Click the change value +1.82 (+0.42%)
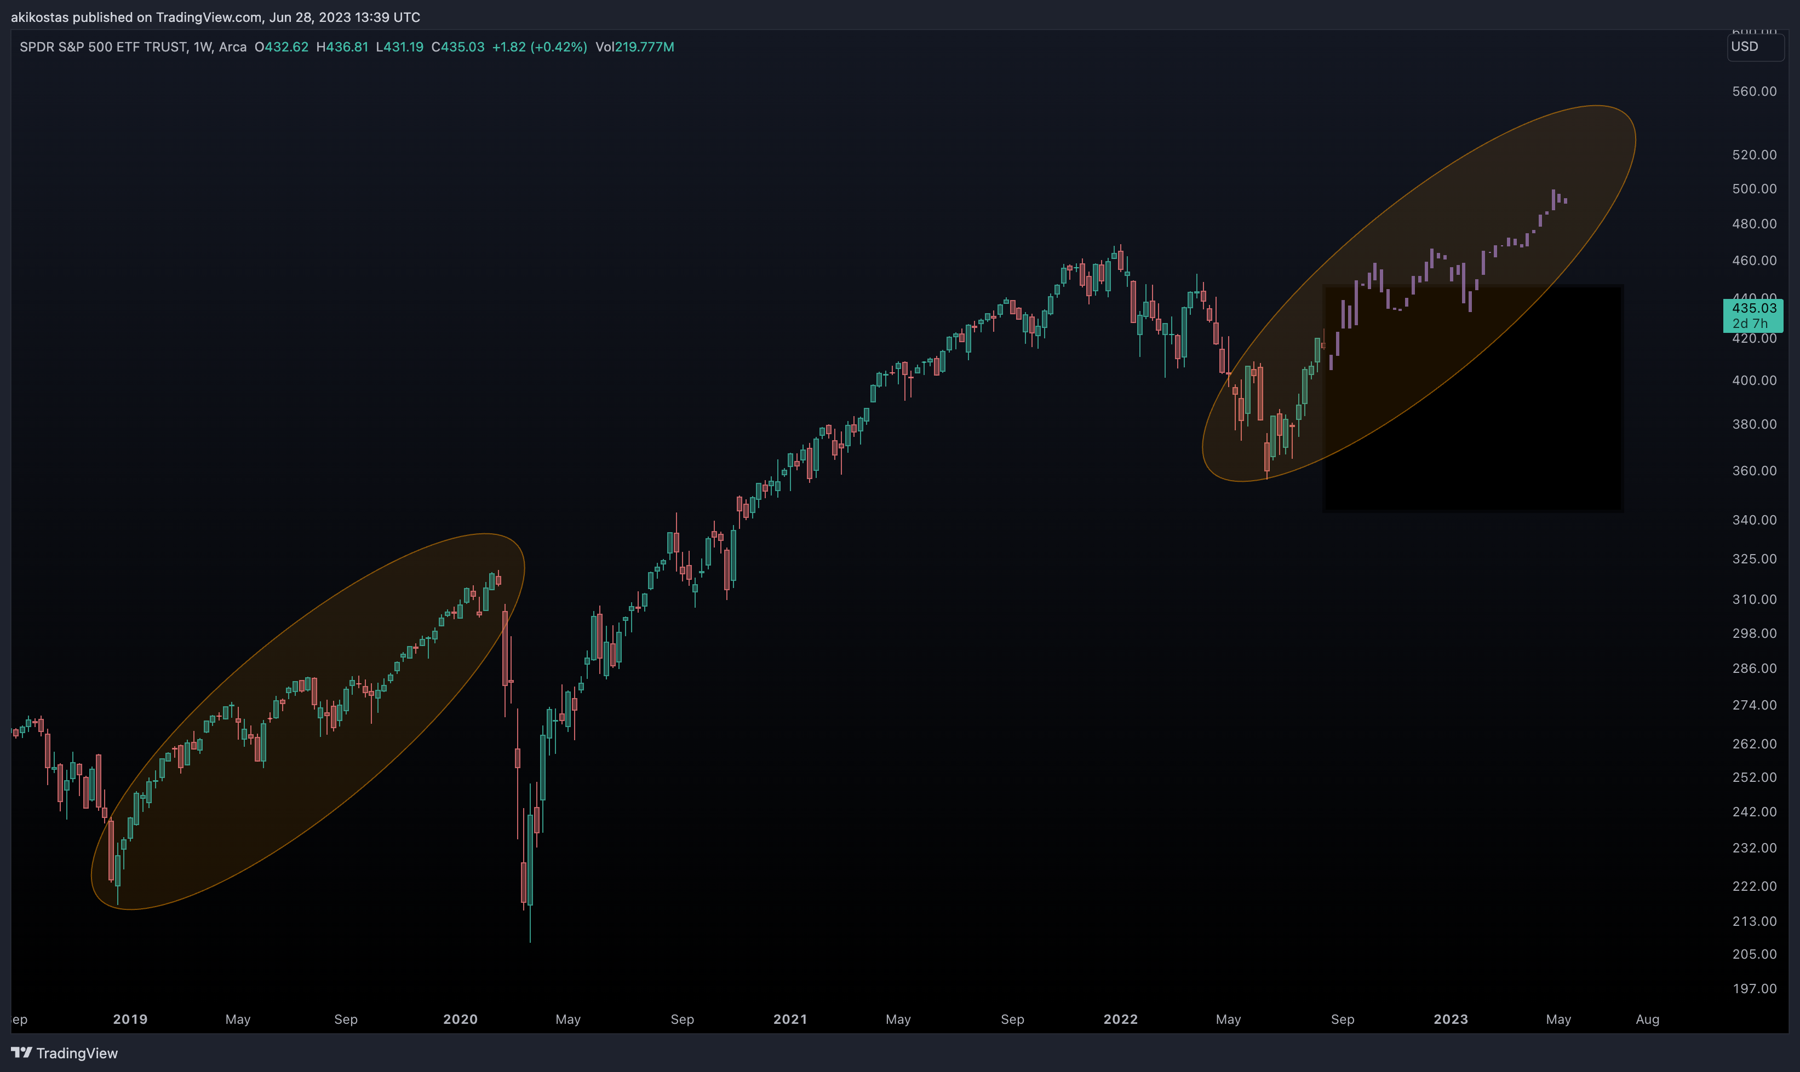1800x1072 pixels. point(540,47)
